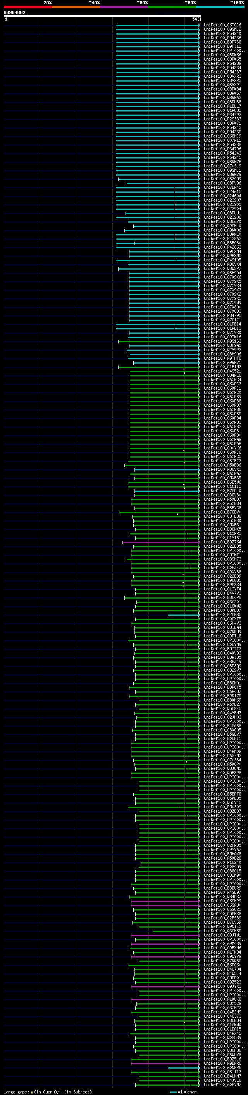Click hit label UniRef100_P29333

pyautogui.click(x=222, y=119)
